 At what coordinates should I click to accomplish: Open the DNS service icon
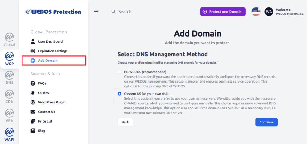click(9, 78)
